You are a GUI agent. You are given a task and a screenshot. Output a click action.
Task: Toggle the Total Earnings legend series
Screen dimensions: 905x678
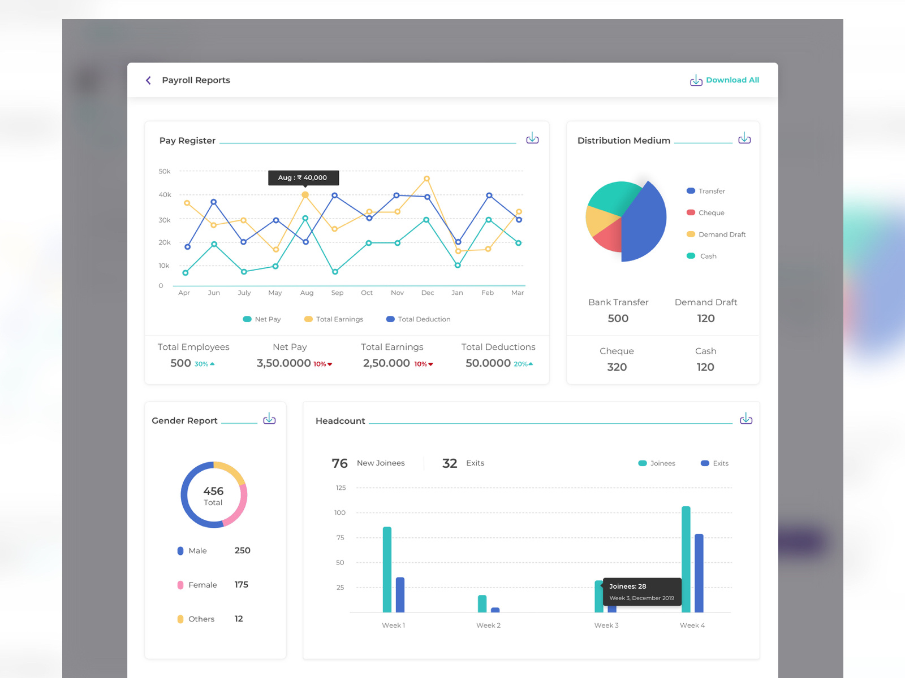(x=334, y=319)
